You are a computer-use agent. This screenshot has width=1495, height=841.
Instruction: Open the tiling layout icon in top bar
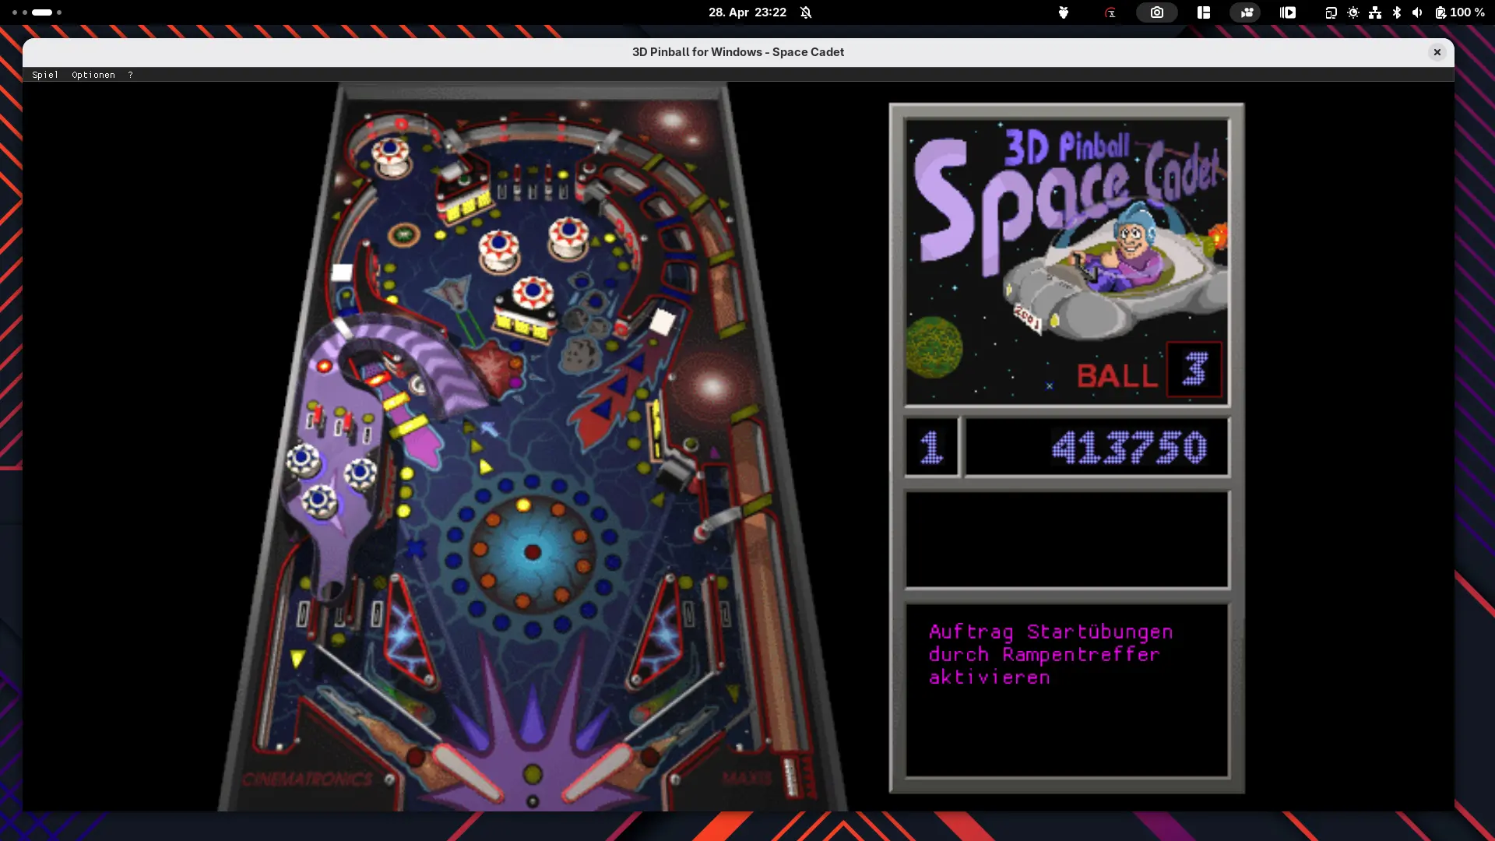[x=1204, y=12]
